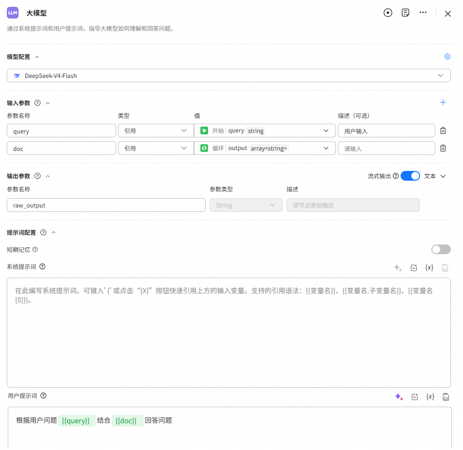Image resolution: width=463 pixels, height=450 pixels.
Task: Open type dropdown for query parameter
Action: pos(155,131)
